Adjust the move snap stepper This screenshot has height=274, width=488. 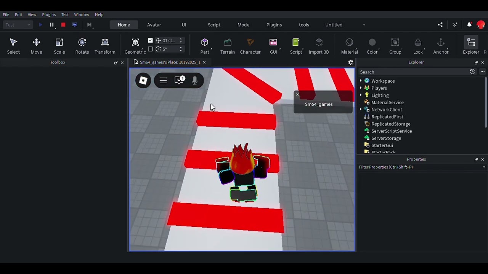(x=181, y=40)
